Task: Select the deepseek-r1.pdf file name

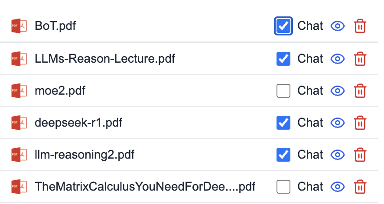Action: [x=78, y=123]
